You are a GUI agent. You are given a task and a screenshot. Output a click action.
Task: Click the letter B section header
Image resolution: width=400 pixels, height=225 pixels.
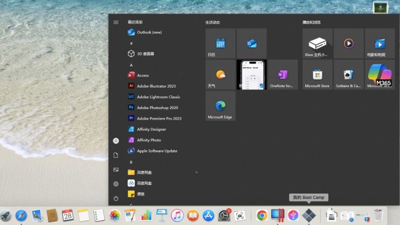tap(131, 162)
